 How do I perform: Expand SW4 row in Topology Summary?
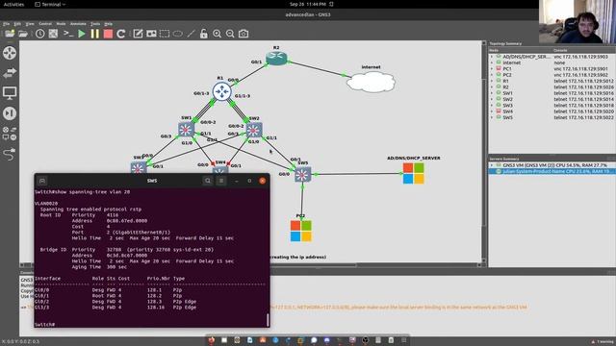[x=492, y=111]
